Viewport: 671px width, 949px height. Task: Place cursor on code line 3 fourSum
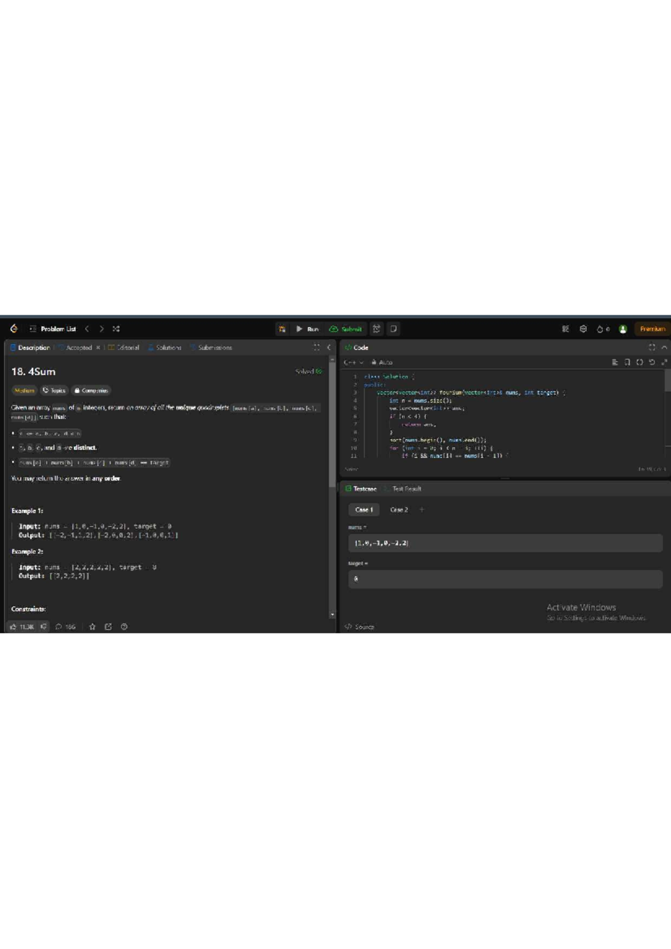(x=470, y=392)
